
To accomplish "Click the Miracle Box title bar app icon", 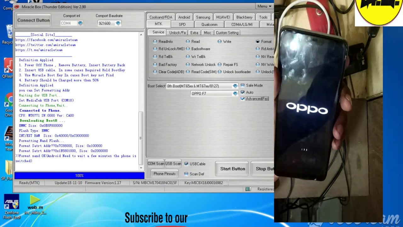I will [17, 7].
